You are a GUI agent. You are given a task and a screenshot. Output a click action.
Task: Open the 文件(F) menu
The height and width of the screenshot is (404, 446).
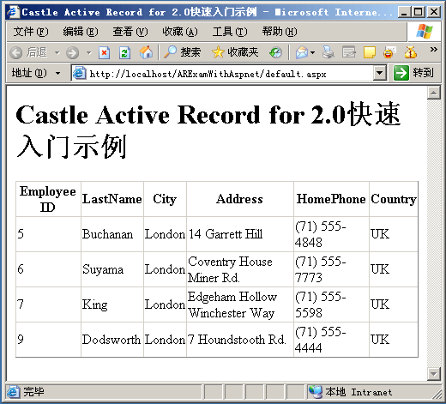pyautogui.click(x=31, y=32)
